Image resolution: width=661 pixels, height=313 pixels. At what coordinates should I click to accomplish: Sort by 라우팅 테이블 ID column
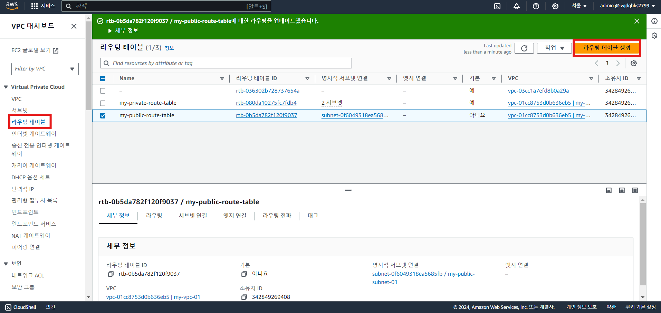pyautogui.click(x=307, y=79)
